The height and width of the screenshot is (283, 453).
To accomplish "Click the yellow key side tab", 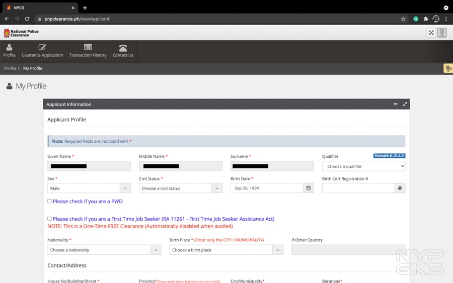I will click(447, 68).
